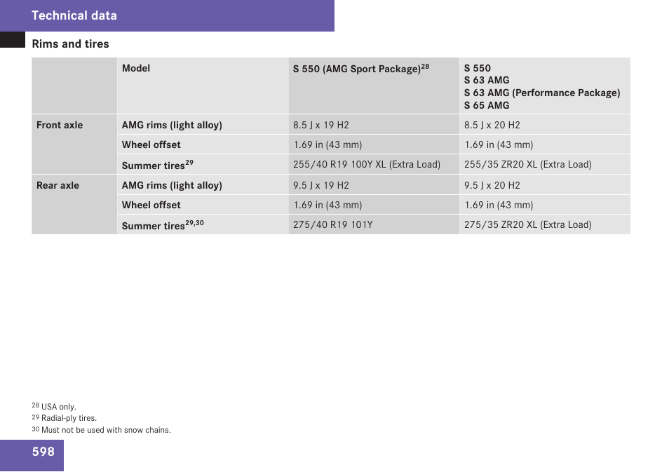Select the 'Front axle' row label
Screen dimensions: 669x472
tap(60, 125)
